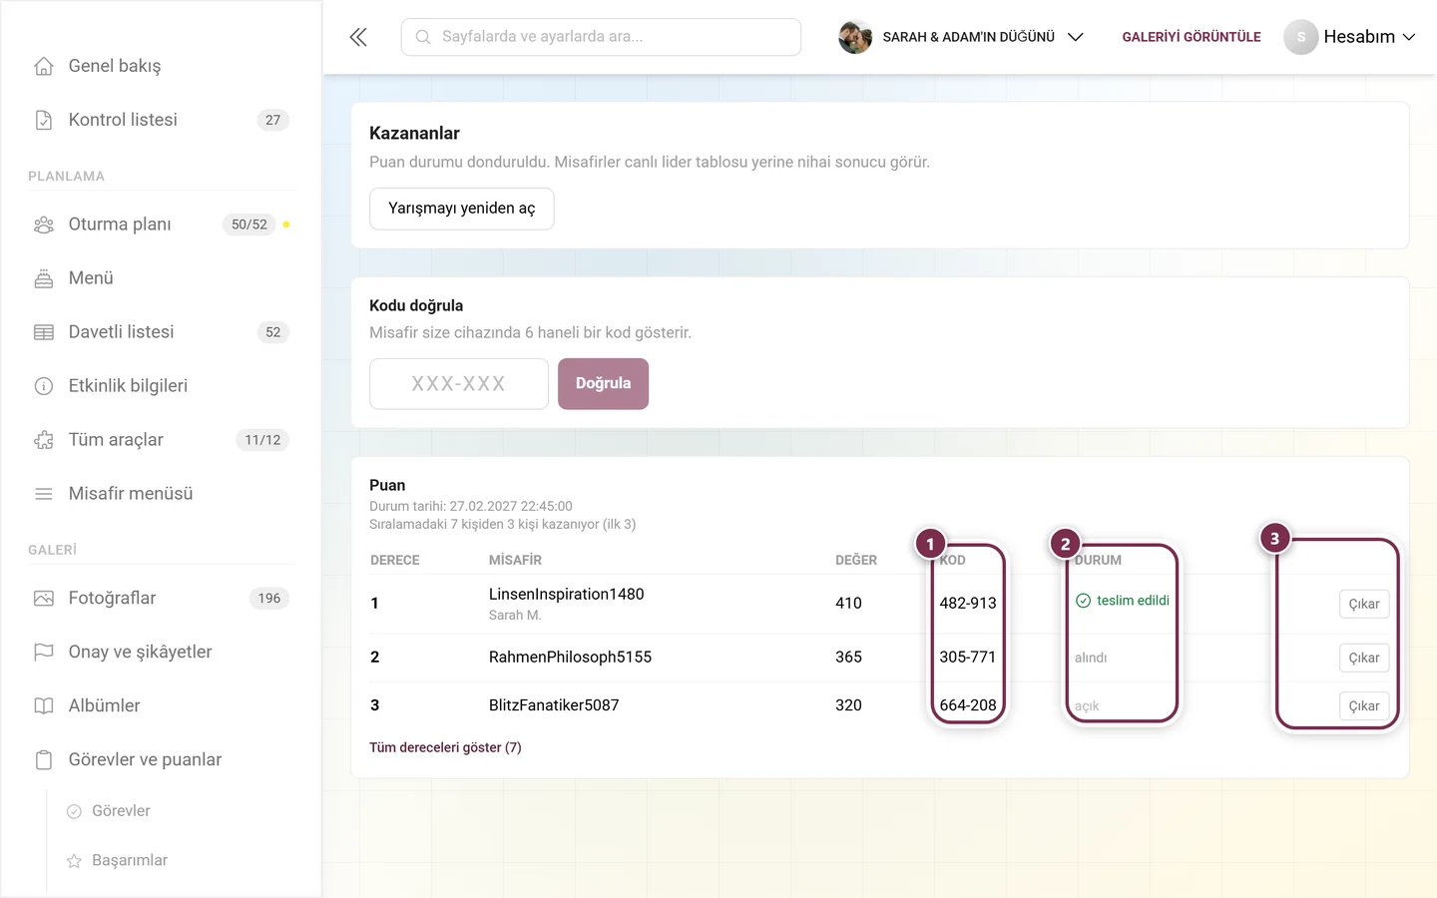Click the code 482-913
1437x898 pixels.
coord(968,604)
